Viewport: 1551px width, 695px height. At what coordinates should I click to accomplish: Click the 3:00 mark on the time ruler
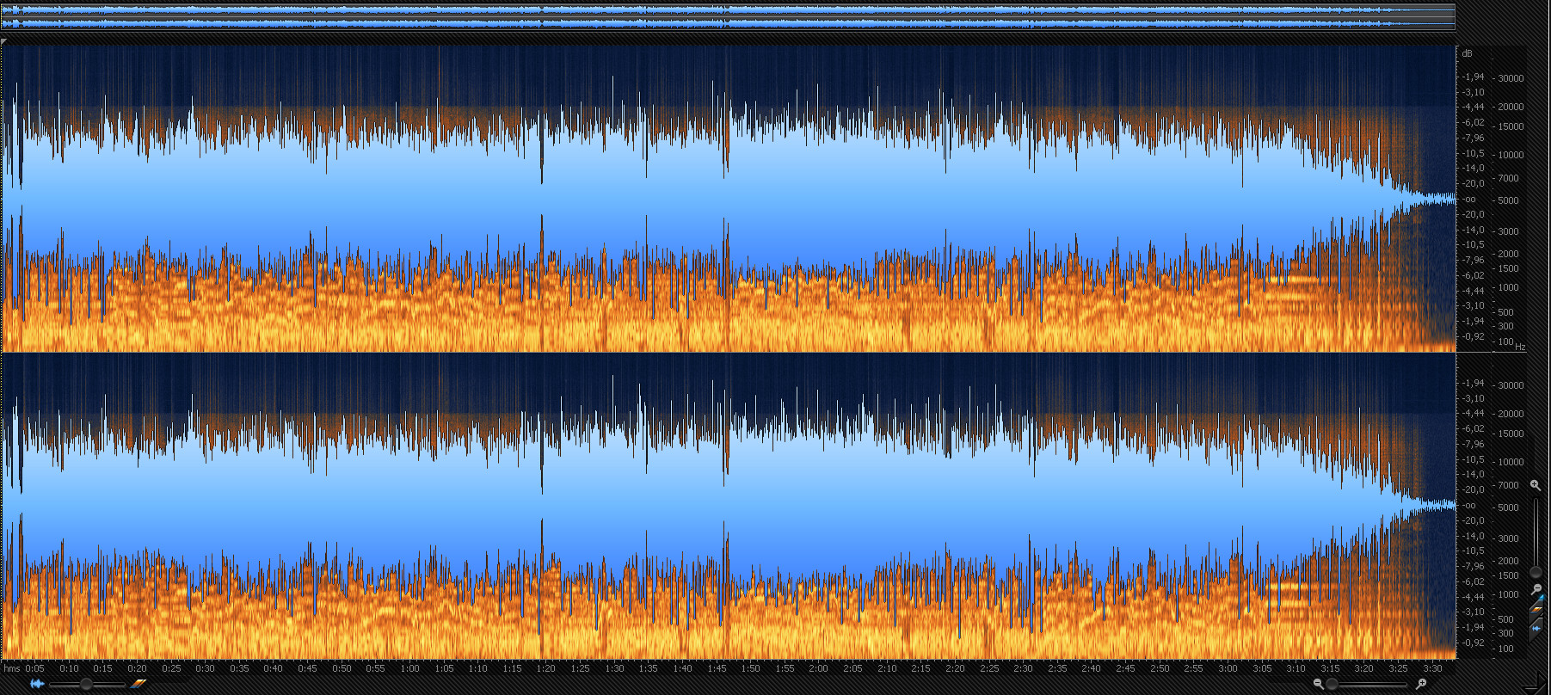(x=1228, y=668)
